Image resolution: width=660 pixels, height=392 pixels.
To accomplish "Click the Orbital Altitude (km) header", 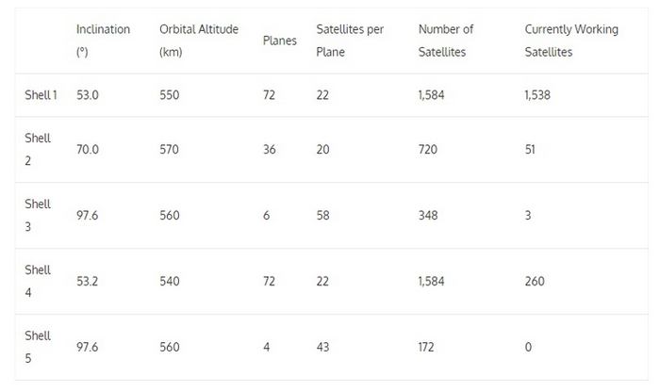I will [197, 41].
